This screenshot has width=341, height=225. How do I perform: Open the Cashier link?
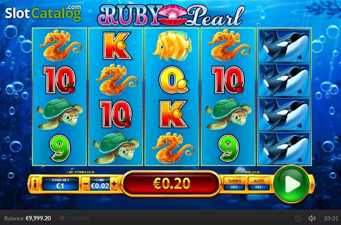click(74, 218)
